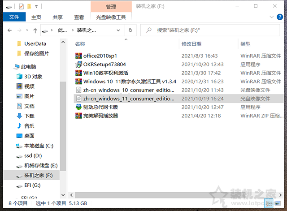Open the 文件 menu
The height and width of the screenshot is (211, 287).
pyautogui.click(x=14, y=17)
